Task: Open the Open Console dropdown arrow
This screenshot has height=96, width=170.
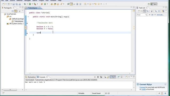Action: tap(129, 77)
